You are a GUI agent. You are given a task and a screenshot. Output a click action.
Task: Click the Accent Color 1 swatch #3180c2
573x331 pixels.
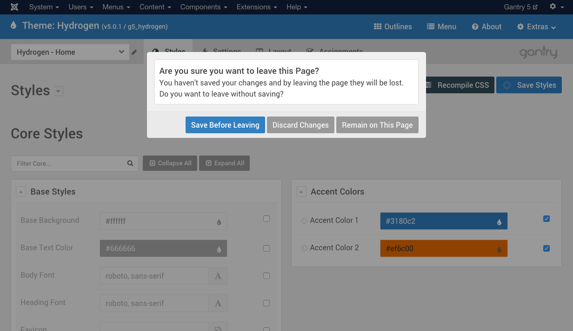[x=444, y=221]
